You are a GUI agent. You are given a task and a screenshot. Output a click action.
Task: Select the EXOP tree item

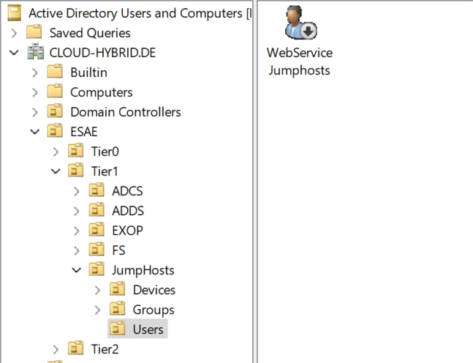pos(127,231)
